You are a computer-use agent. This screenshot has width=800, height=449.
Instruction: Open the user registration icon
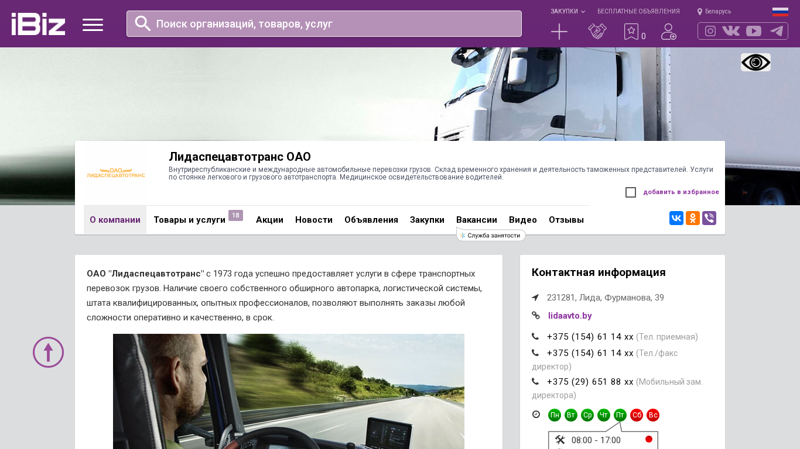click(669, 32)
